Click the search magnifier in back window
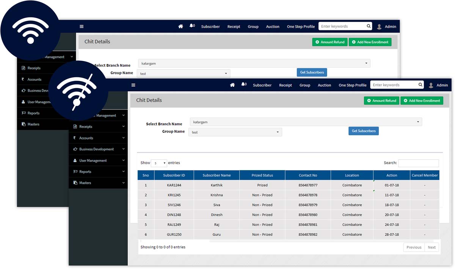The width and height of the screenshot is (455, 269). point(369,26)
